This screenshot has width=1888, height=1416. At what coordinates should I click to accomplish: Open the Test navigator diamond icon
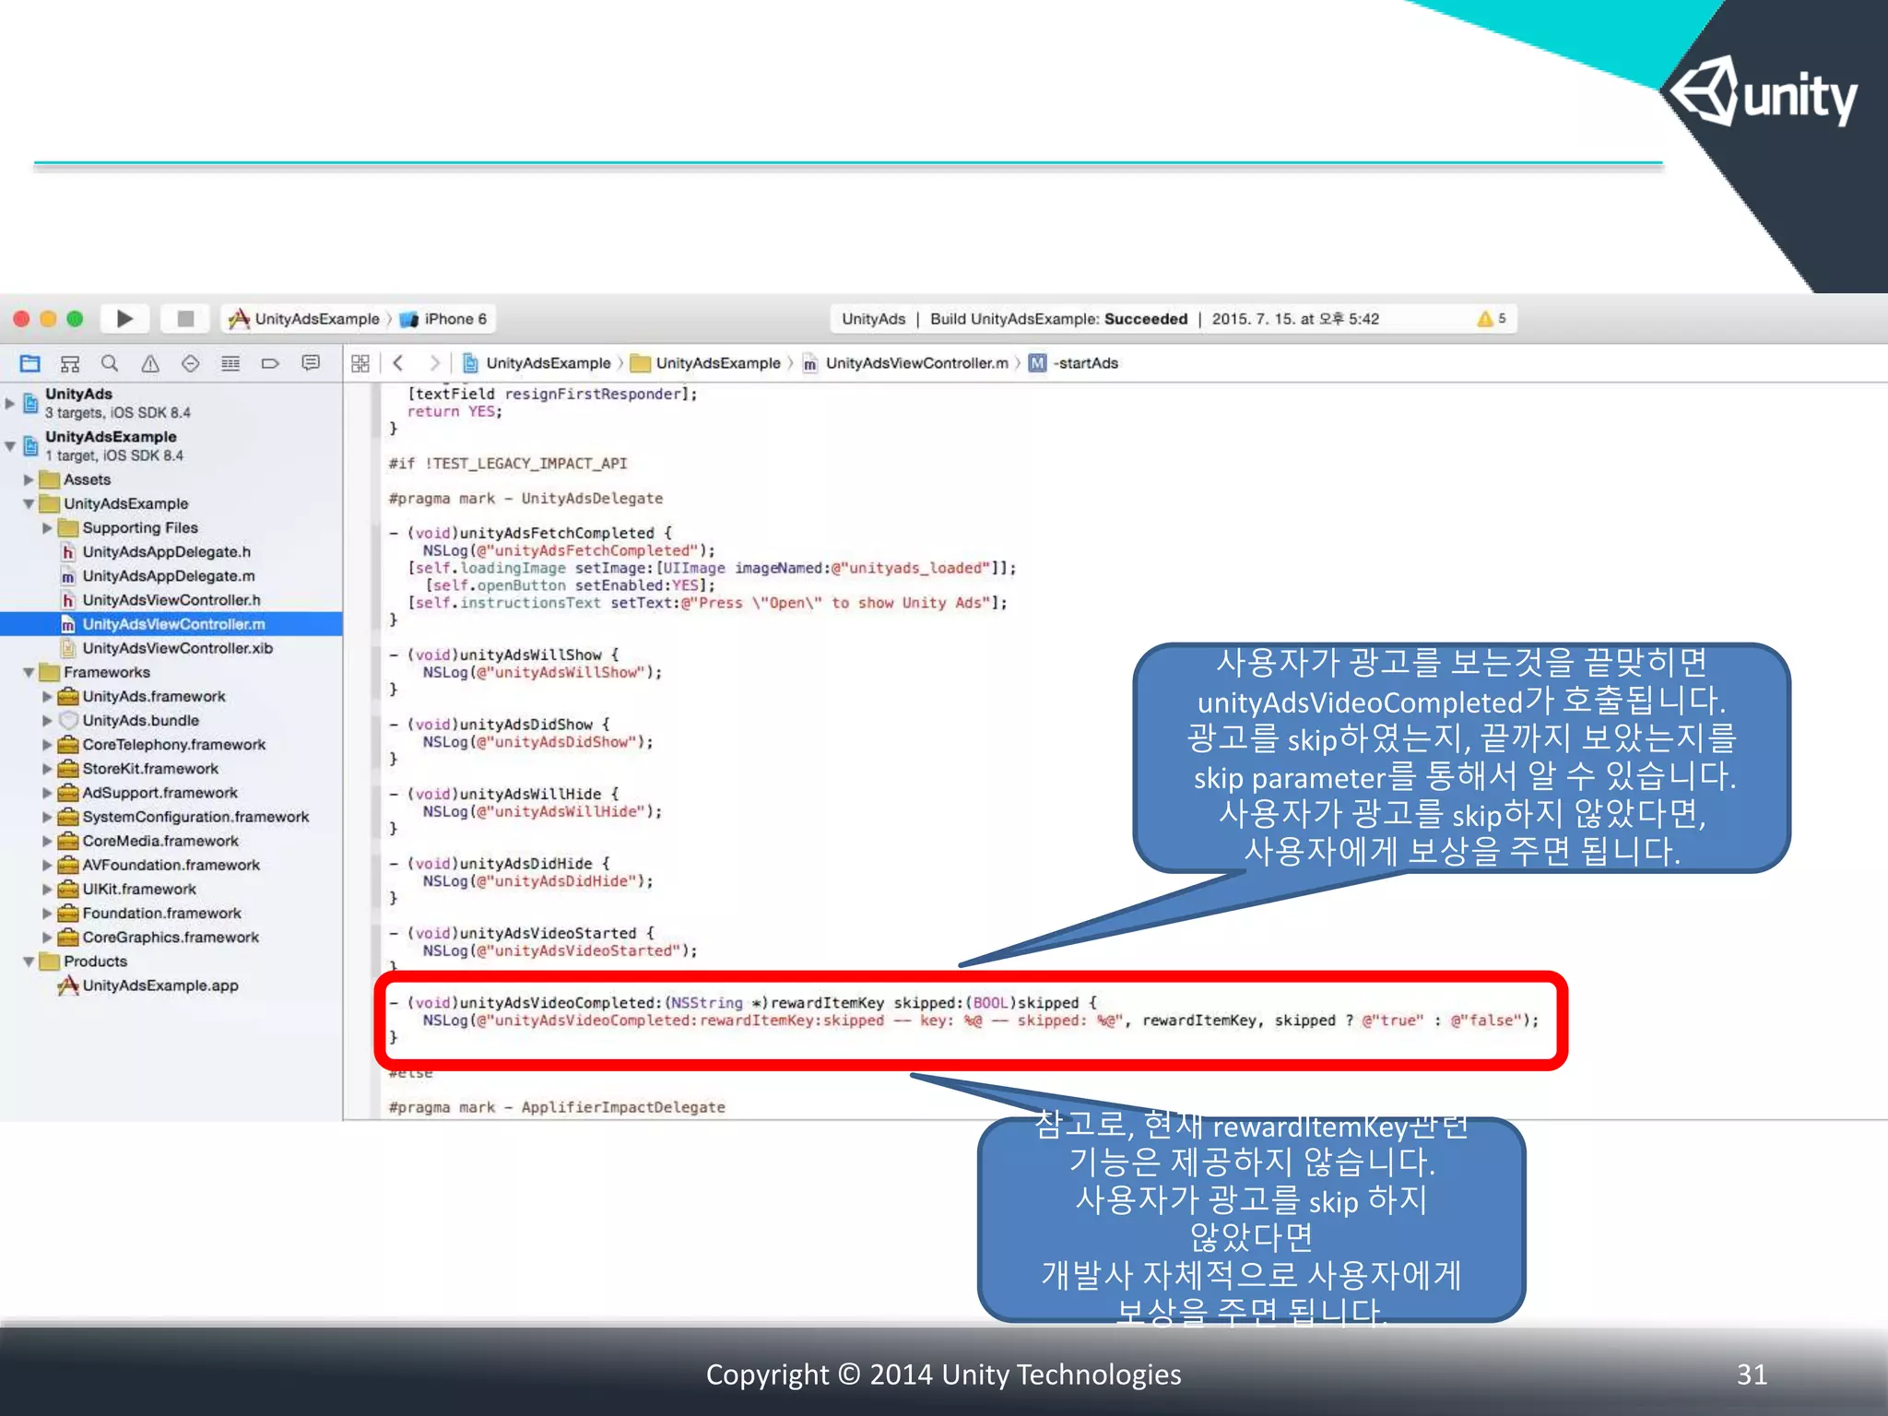click(x=190, y=363)
